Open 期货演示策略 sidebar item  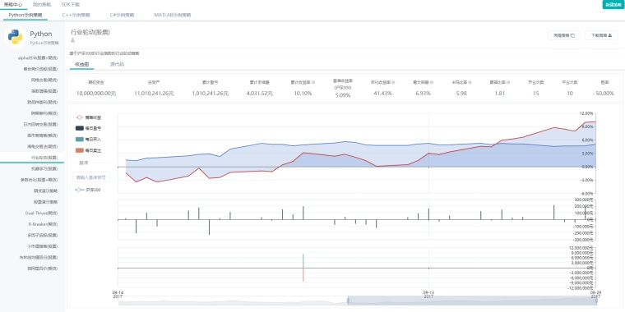coord(45,191)
